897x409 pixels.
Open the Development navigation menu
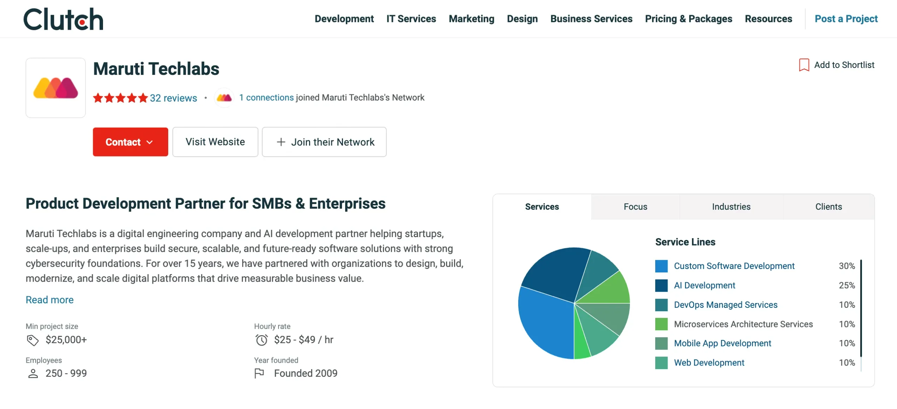coord(344,19)
